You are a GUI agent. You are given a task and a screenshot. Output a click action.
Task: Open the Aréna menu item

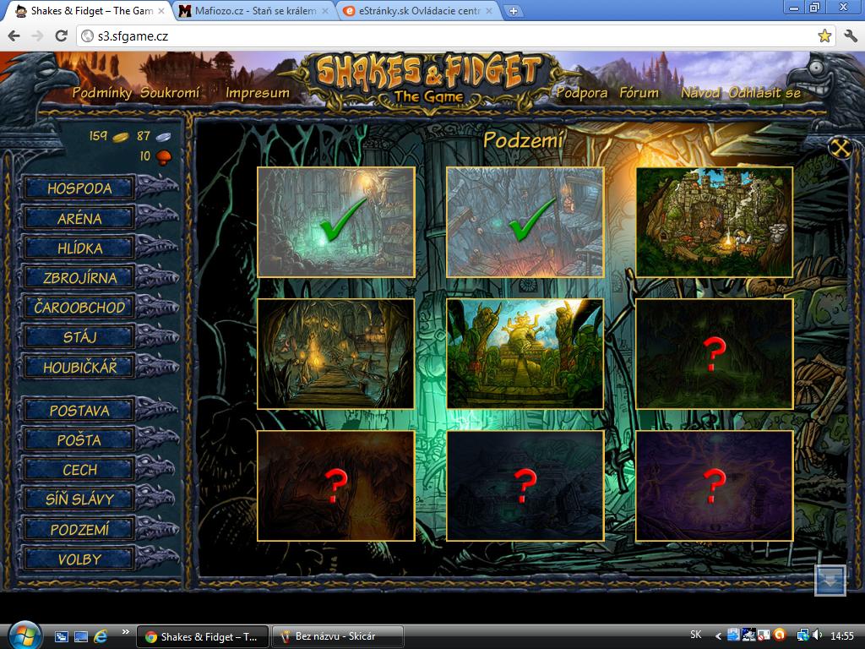pos(79,219)
